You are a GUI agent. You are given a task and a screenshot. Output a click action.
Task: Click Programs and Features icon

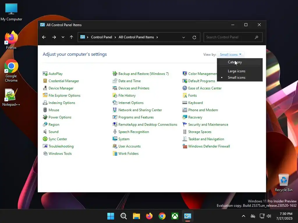pyautogui.click(x=115, y=117)
